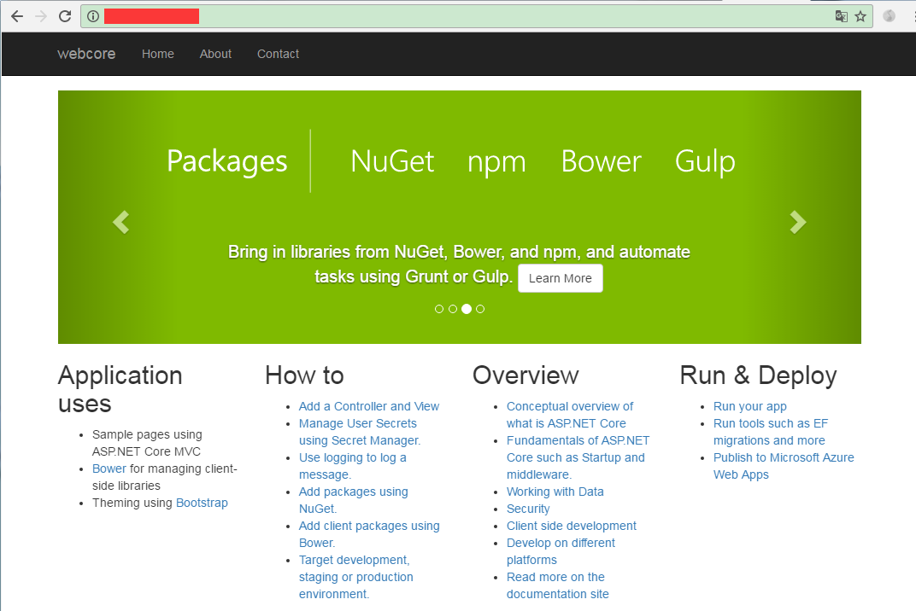The image size is (916, 611).
Task: Click the Learn More button
Action: (561, 278)
